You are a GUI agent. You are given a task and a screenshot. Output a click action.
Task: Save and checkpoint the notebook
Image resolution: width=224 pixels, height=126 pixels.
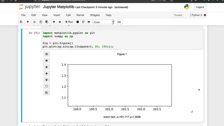(21, 22)
